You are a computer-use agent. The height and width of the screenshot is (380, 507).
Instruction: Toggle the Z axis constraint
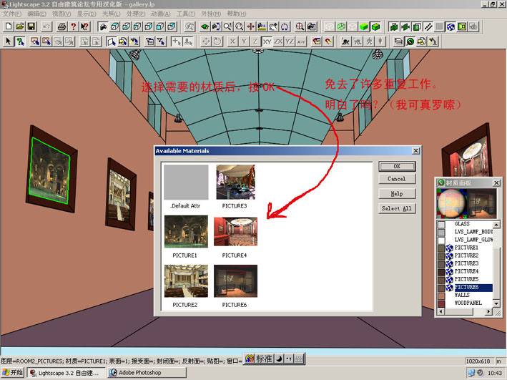click(255, 42)
